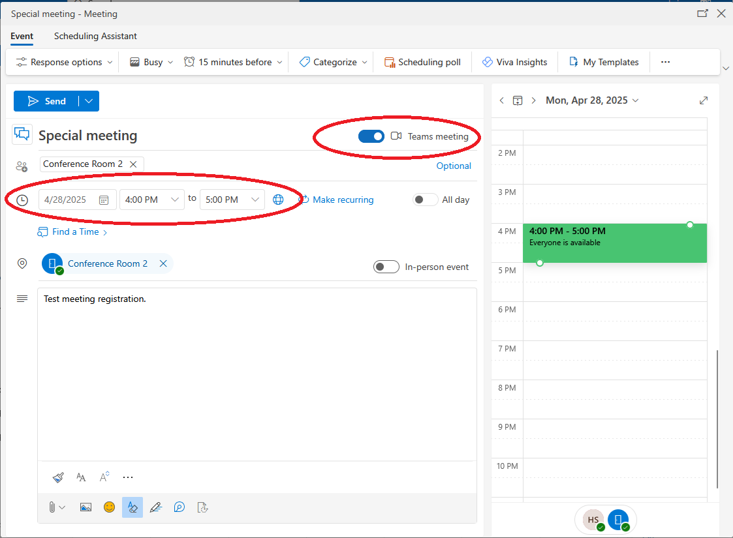Click the format painter icon
Screen dimensions: 733x538
pyautogui.click(x=58, y=477)
